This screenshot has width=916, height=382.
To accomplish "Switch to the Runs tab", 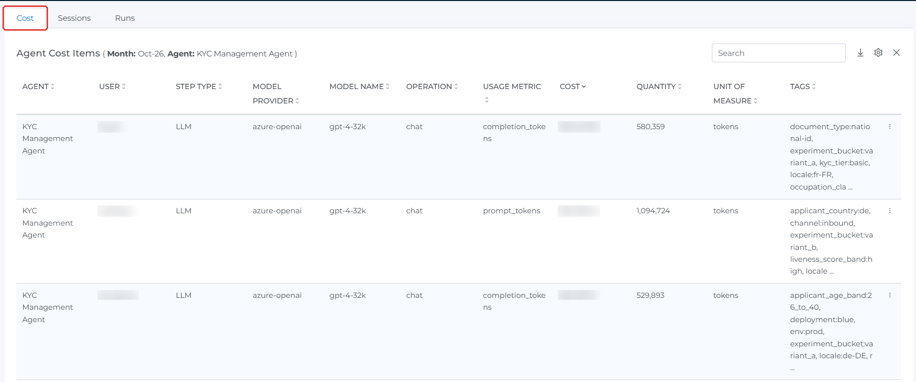I will click(x=125, y=18).
